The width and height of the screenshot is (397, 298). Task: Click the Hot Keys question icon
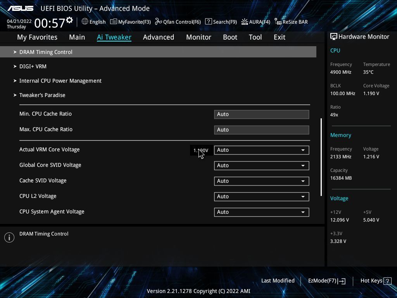[387, 281]
